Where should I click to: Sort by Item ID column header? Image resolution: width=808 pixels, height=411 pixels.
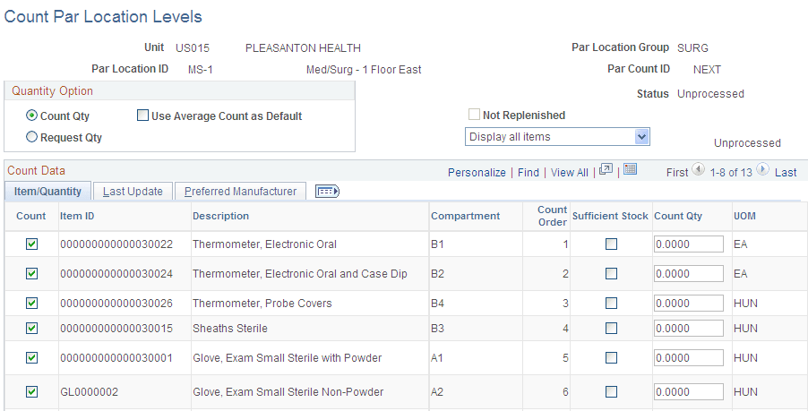pyautogui.click(x=77, y=216)
